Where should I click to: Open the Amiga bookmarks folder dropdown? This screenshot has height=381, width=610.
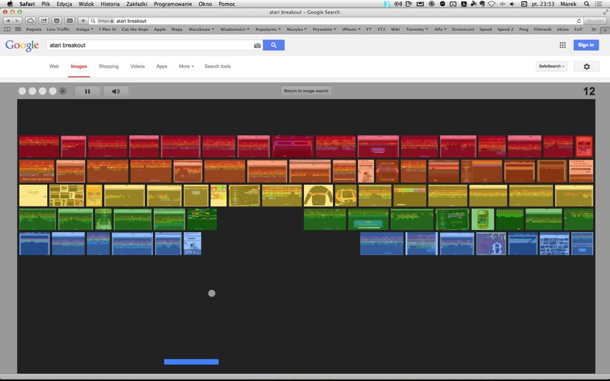point(84,29)
